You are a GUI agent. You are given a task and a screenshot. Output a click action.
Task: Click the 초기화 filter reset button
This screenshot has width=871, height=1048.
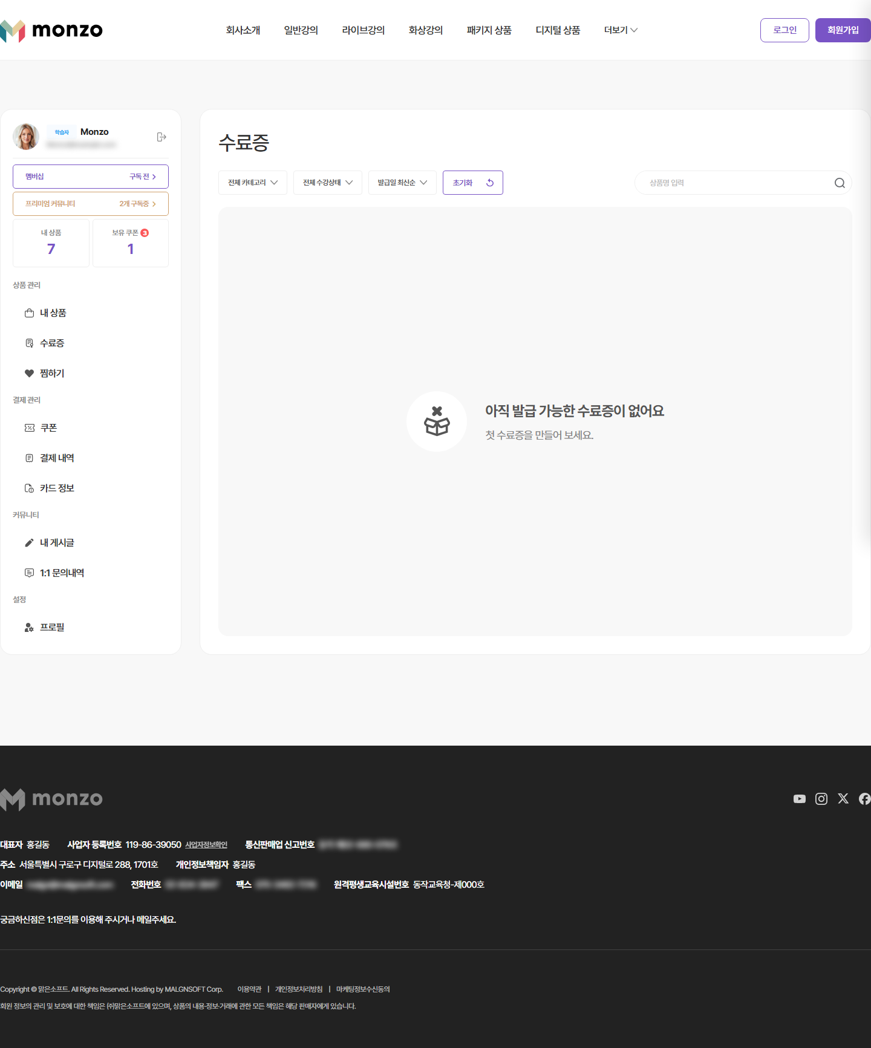pyautogui.click(x=473, y=183)
